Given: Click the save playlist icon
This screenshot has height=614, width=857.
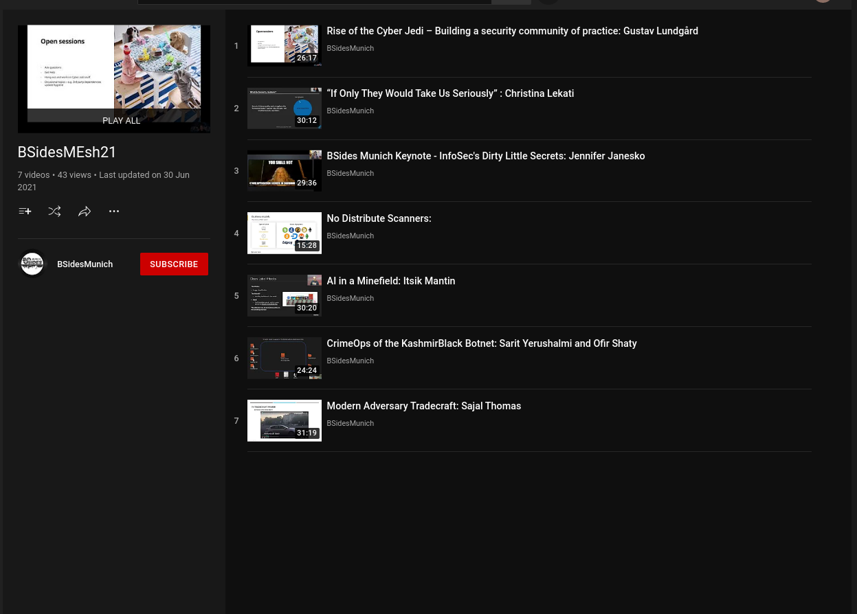Looking at the screenshot, I should [x=25, y=212].
